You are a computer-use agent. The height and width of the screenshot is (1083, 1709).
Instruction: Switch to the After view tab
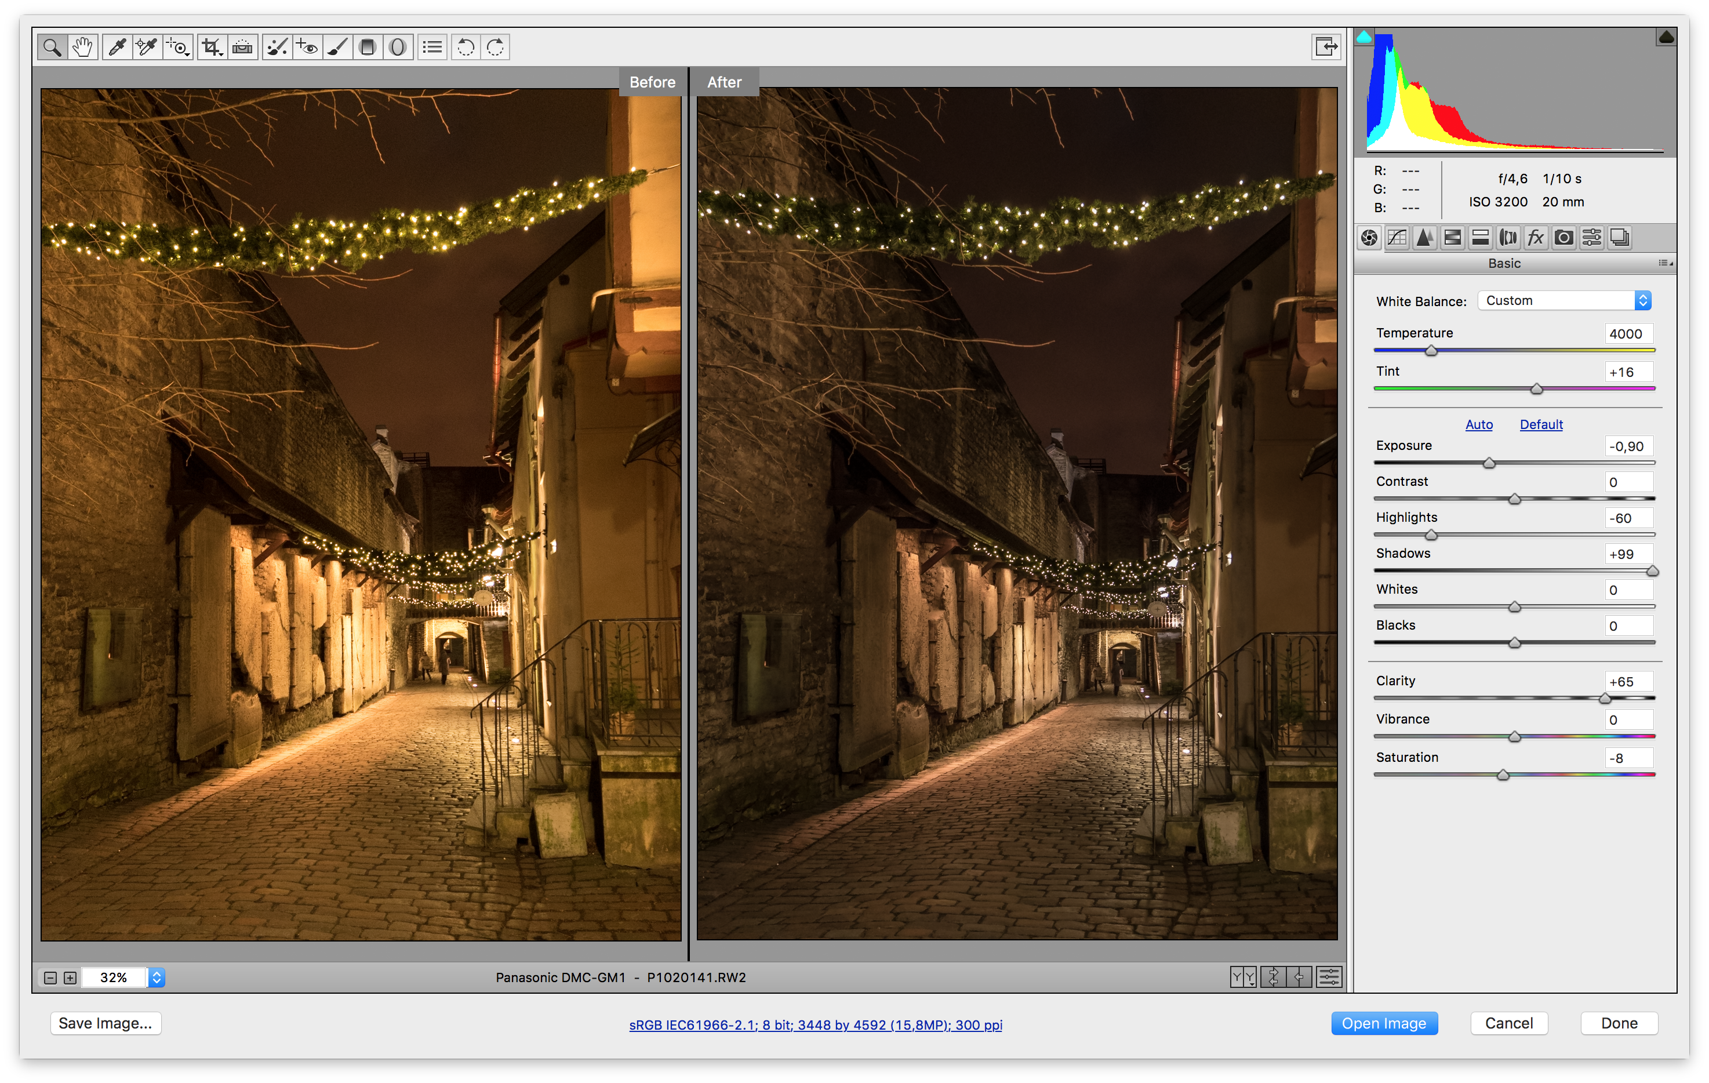coord(724,82)
